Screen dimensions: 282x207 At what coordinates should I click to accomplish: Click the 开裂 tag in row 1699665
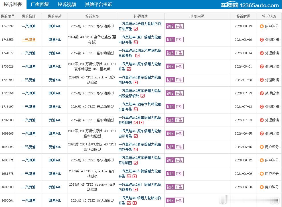click(x=179, y=133)
